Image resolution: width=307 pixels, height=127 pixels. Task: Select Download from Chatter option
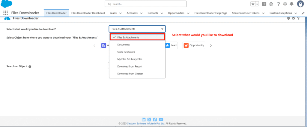137,74
